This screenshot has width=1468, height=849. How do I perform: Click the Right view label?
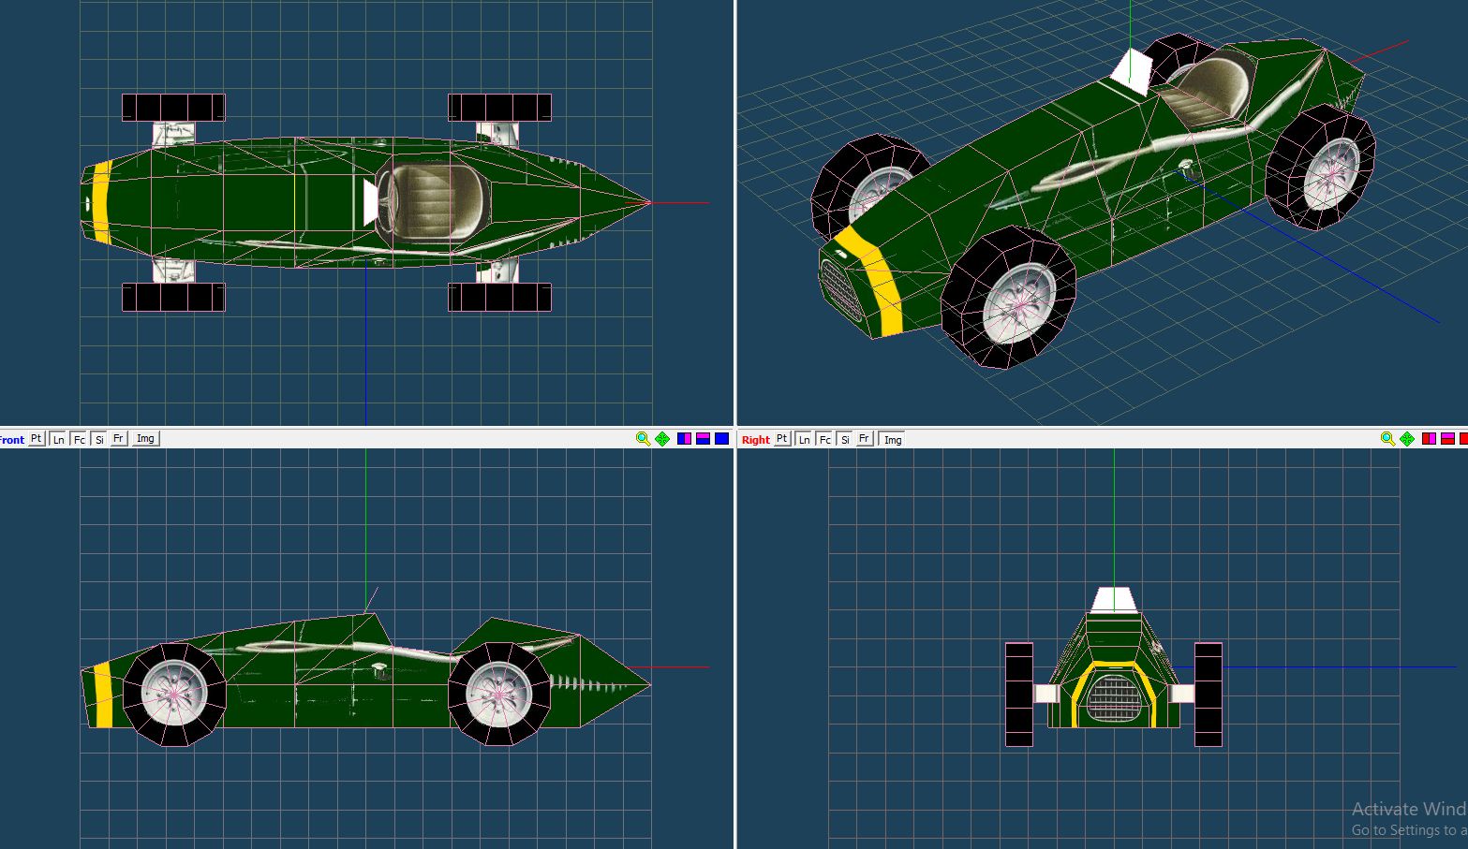(x=755, y=439)
